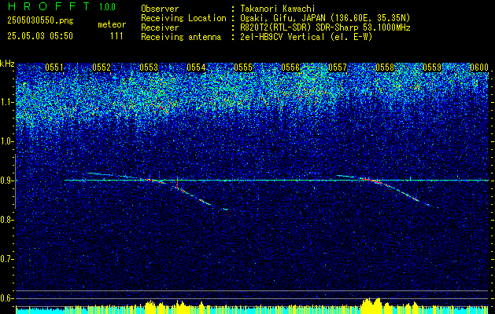Click the receiver R820T2(RTL-SDR) line
The image size is (495, 314).
click(x=325, y=27)
